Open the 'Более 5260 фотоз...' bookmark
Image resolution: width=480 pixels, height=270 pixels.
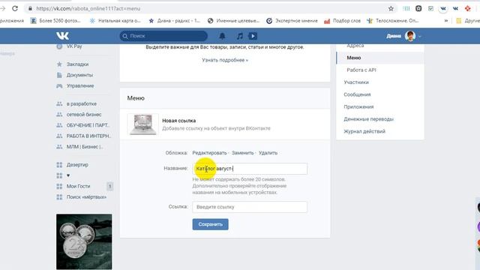tap(55, 21)
